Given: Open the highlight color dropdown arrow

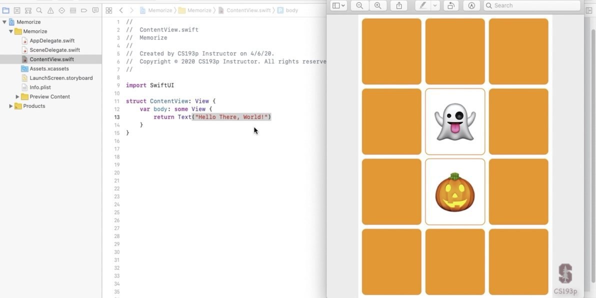Looking at the screenshot, I should 435,5.
